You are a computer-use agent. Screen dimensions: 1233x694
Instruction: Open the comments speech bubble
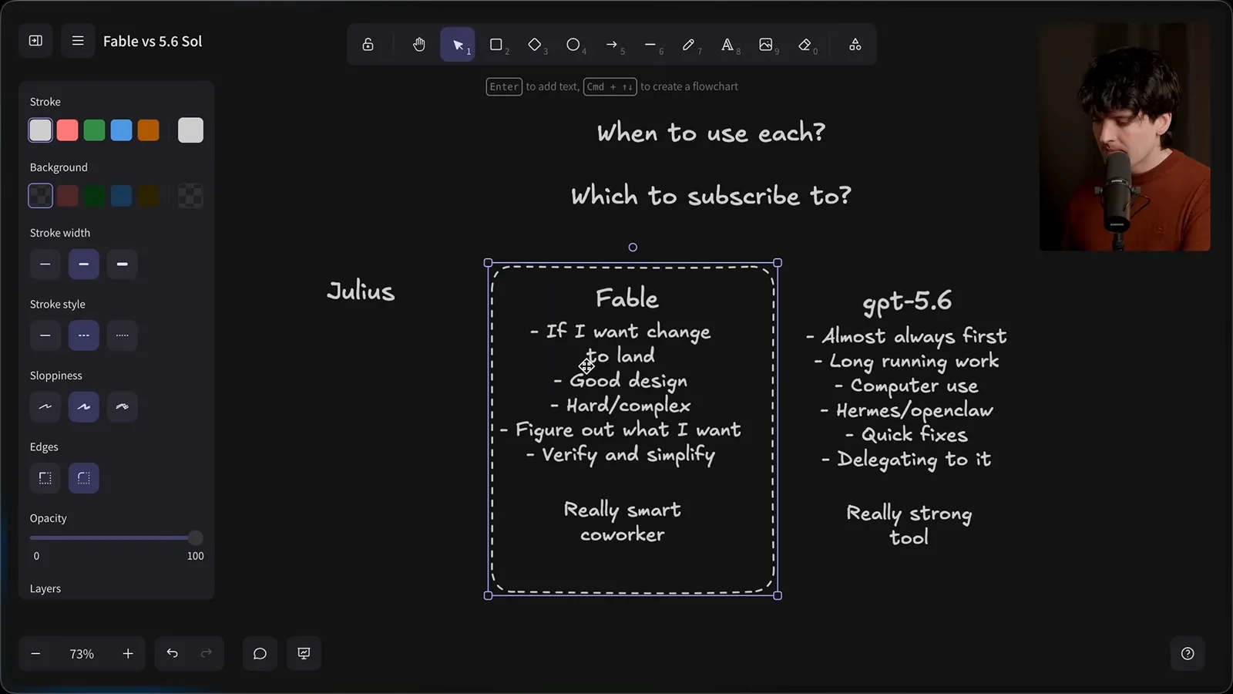(x=260, y=654)
